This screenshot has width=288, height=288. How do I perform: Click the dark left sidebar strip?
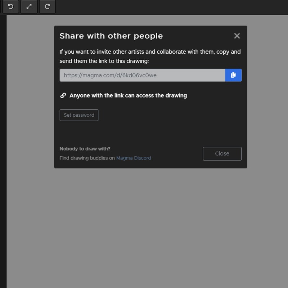[3, 144]
